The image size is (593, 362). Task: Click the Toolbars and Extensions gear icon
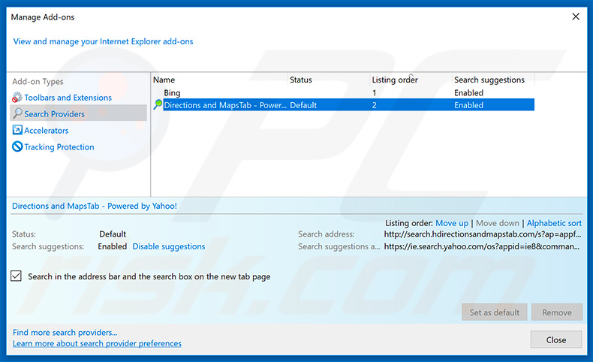pos(17,98)
